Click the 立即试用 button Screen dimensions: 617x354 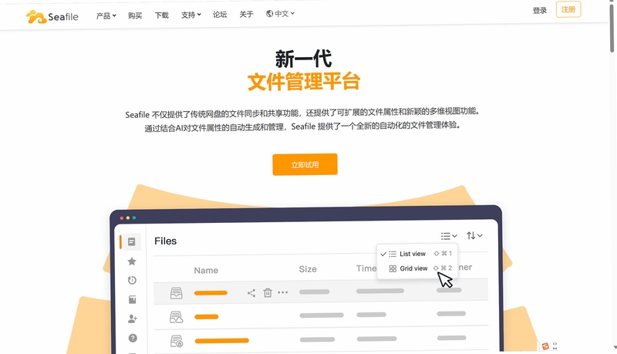(305, 164)
